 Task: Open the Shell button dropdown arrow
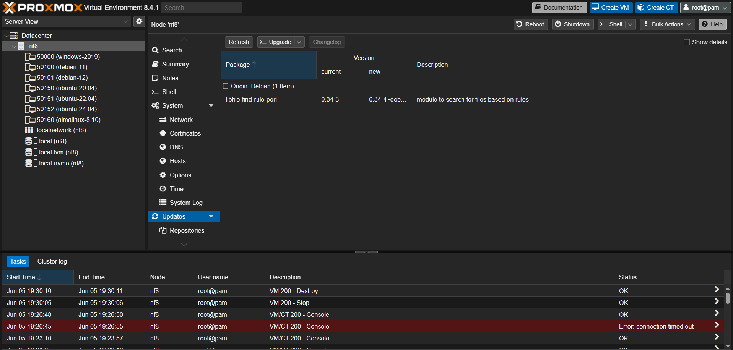(630, 24)
